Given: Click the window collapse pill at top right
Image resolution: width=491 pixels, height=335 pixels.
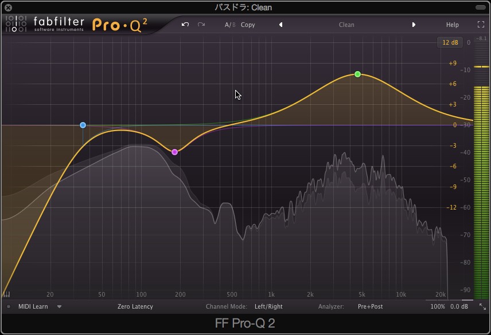Looking at the screenshot, I should pos(480,7).
